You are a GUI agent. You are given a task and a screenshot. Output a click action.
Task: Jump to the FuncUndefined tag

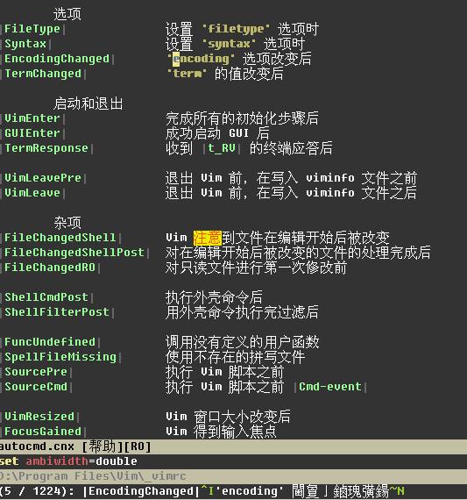(50, 342)
